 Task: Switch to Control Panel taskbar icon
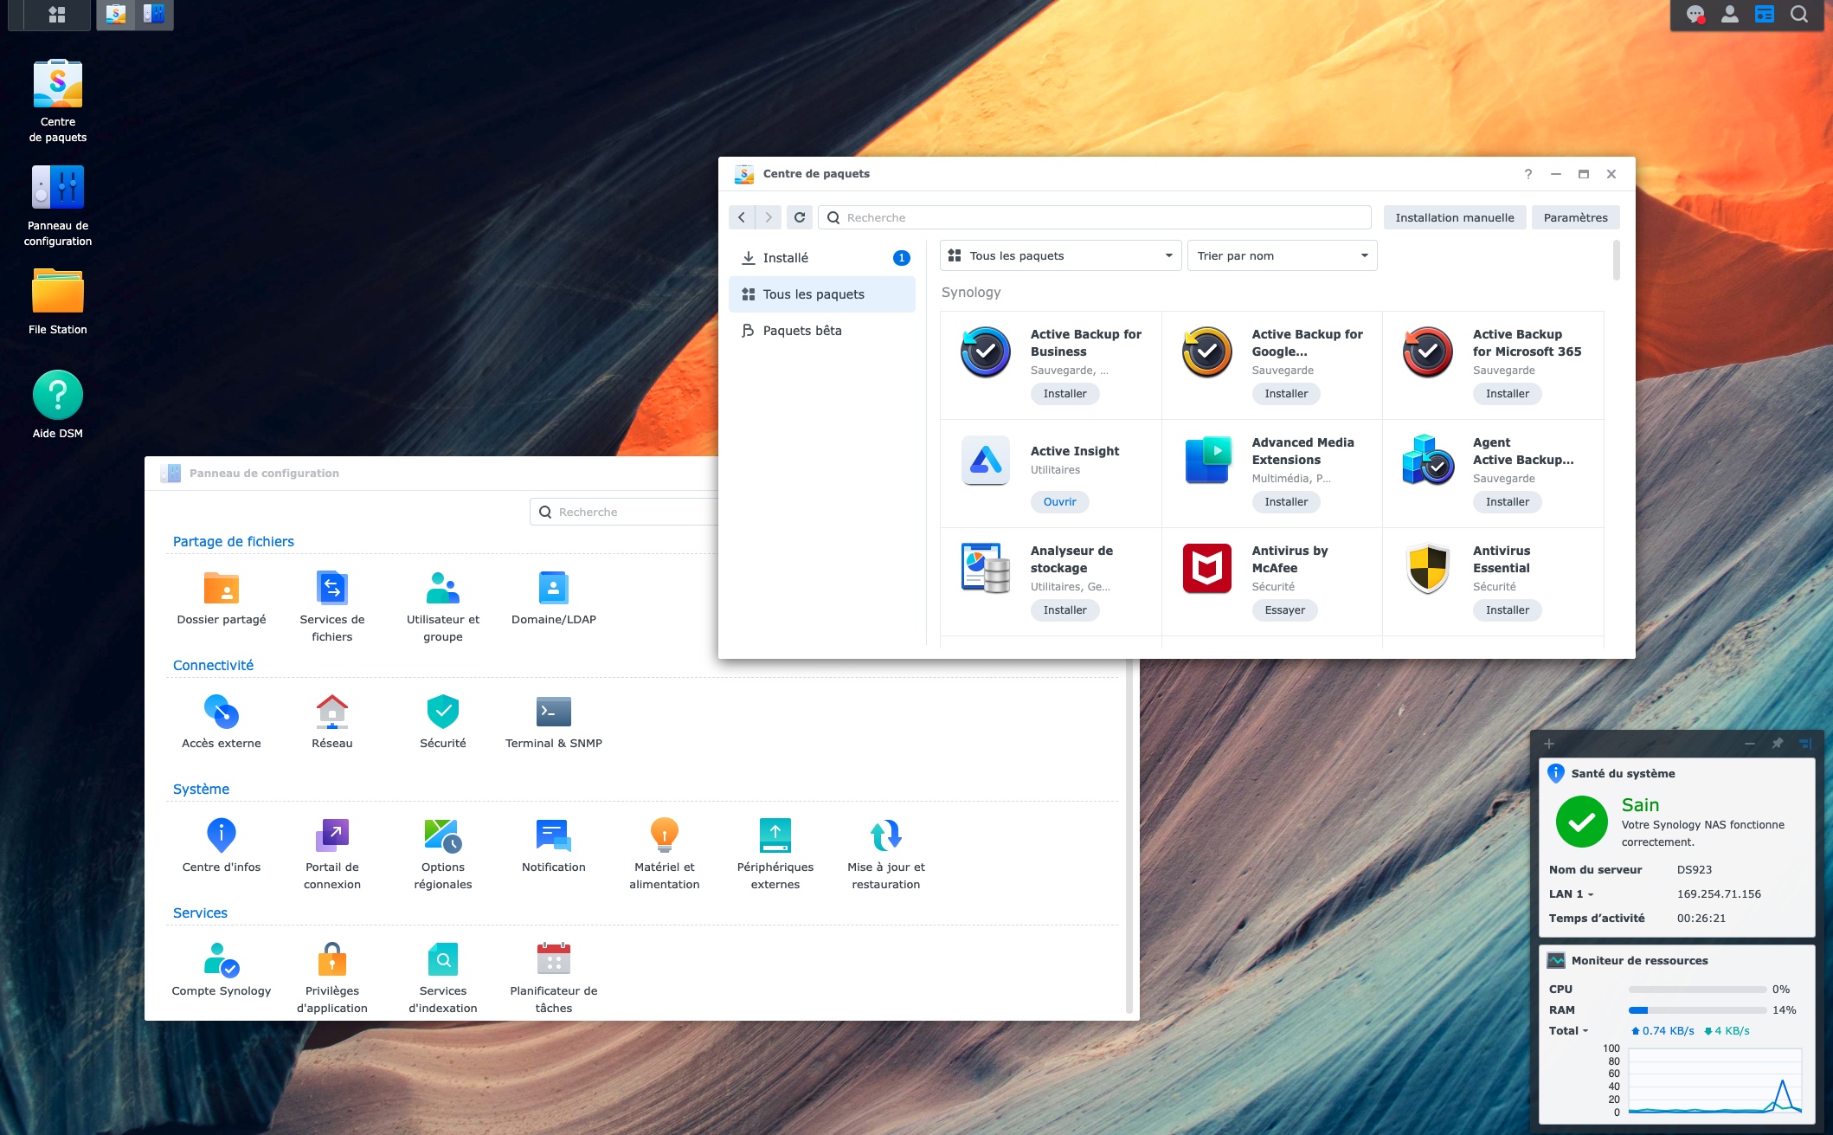[x=154, y=15]
